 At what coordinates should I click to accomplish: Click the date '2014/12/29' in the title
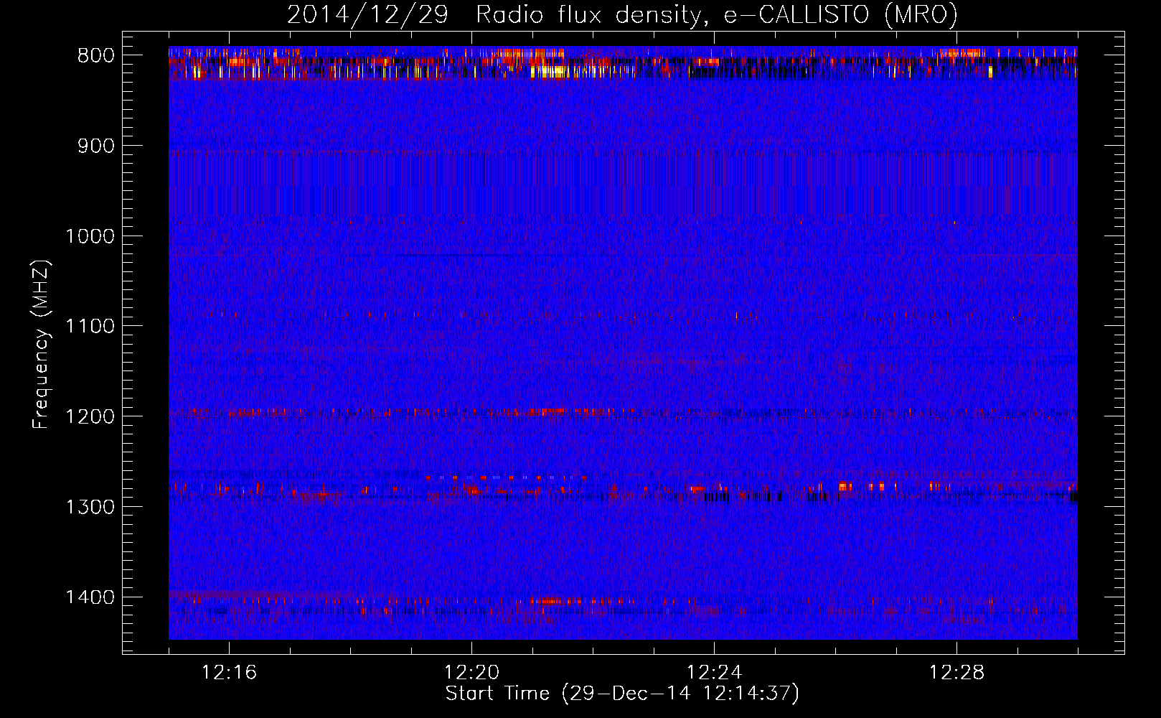(368, 14)
